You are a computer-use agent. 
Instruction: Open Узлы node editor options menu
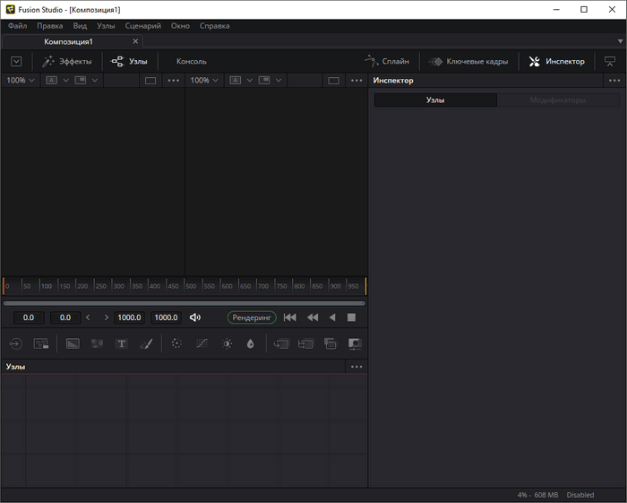tap(356, 367)
